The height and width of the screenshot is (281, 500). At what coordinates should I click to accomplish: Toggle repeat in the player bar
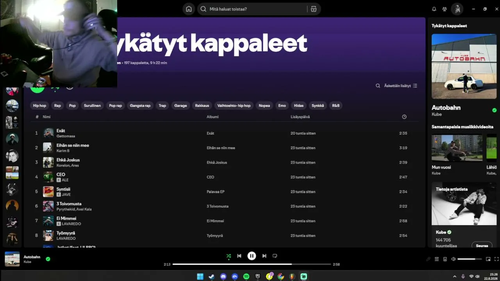tap(275, 256)
